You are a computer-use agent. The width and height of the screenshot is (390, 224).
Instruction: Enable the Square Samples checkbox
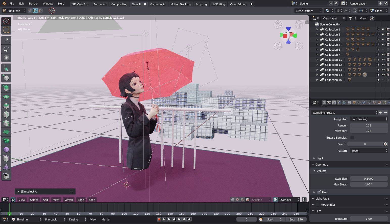[352, 138]
